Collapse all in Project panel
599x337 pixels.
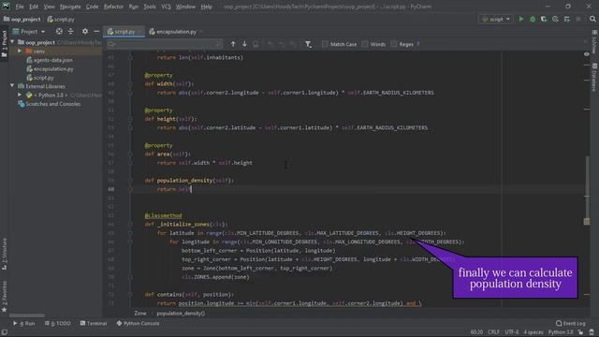pos(71,32)
